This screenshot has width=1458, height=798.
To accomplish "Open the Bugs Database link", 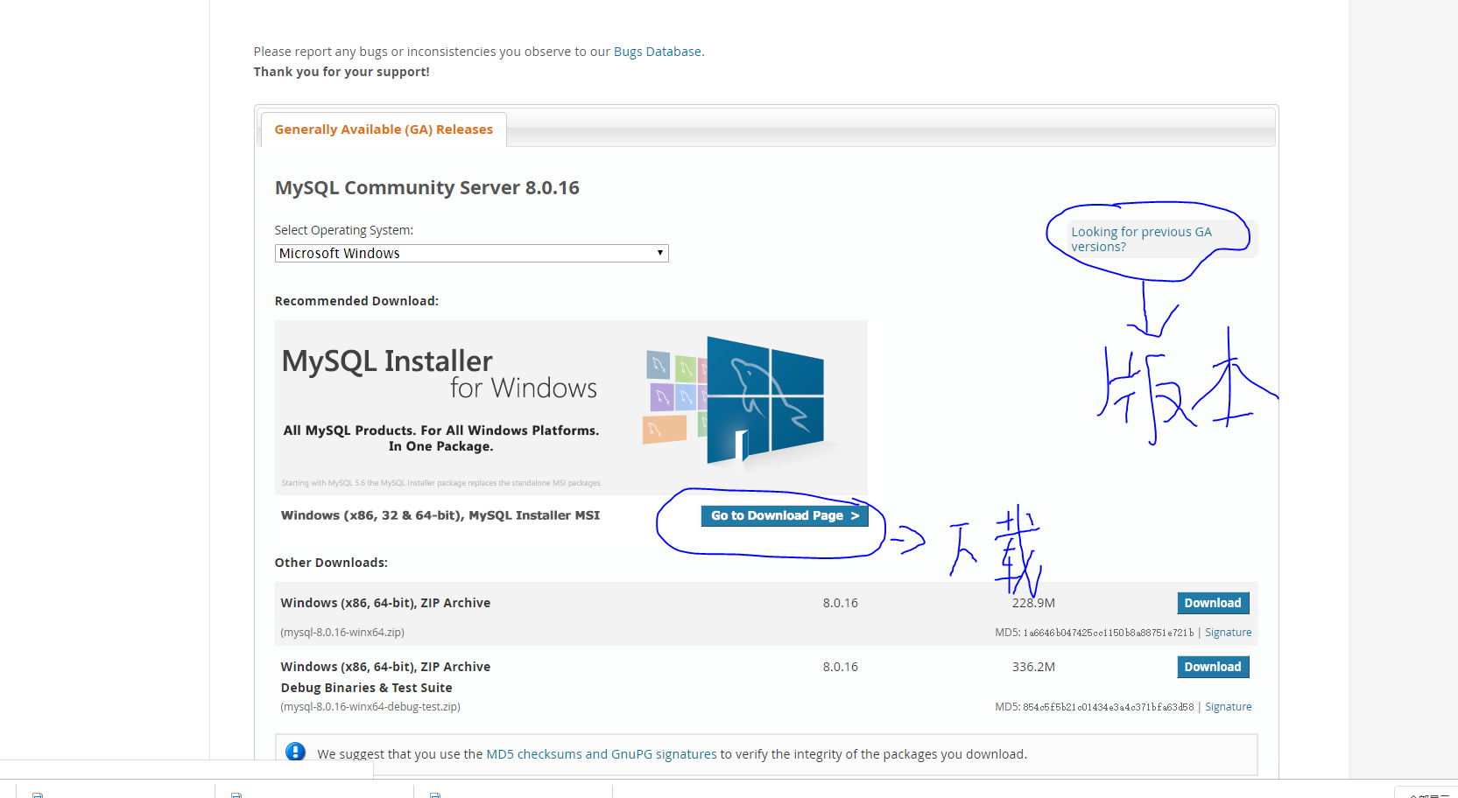I will (x=658, y=51).
